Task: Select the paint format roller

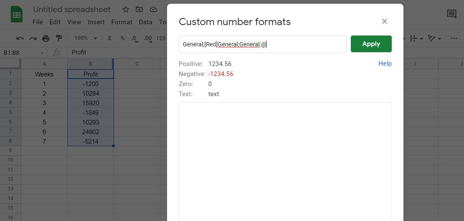Action: [59, 38]
